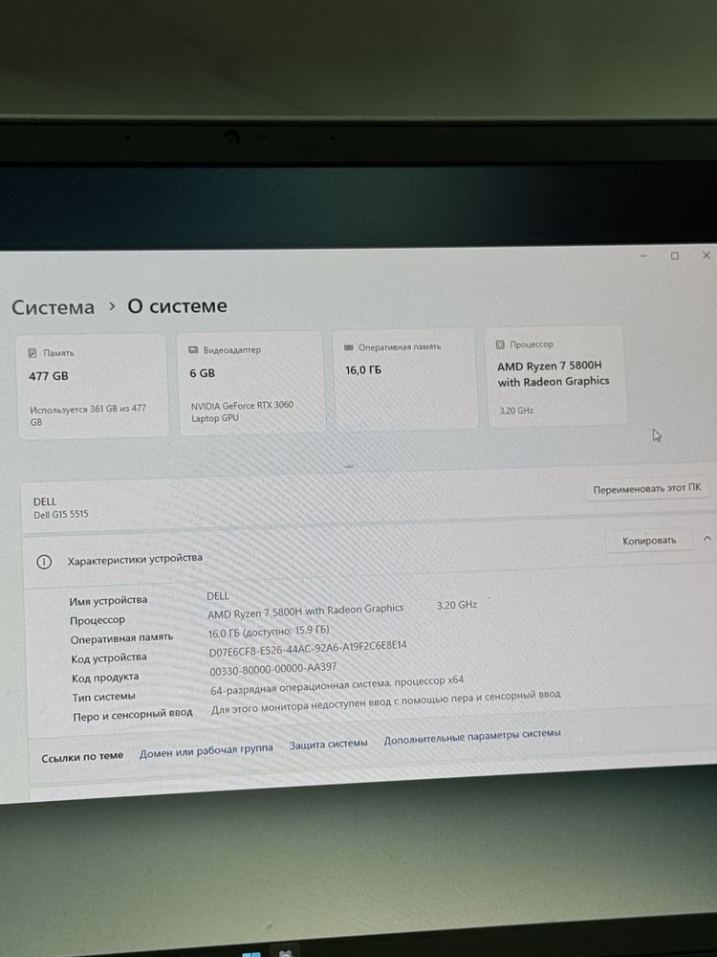Select the 3.20 GHz value in the Процессор row
717x957 pixels.
(x=457, y=605)
